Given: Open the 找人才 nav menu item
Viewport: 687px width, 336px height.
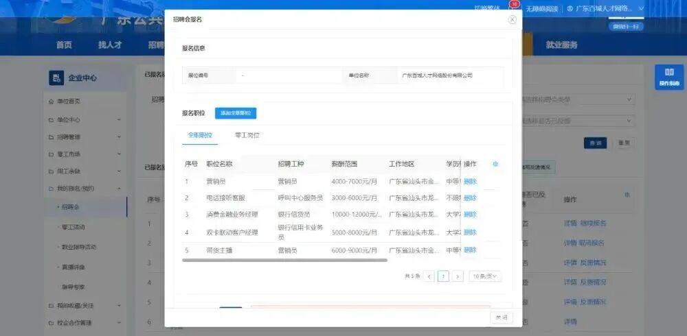Looking at the screenshot, I should tap(109, 45).
